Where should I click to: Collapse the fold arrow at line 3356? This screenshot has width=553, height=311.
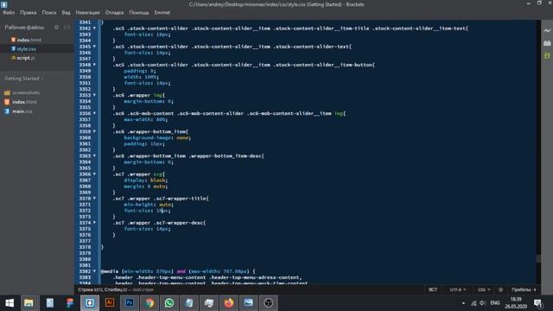(x=94, y=113)
